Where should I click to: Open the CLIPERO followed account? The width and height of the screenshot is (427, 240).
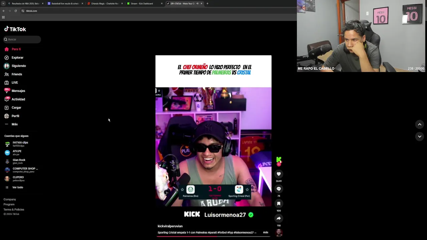(15, 179)
